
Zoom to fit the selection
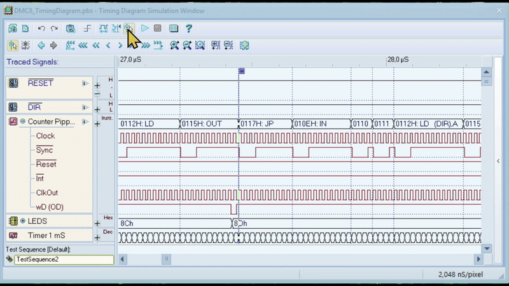(x=200, y=45)
